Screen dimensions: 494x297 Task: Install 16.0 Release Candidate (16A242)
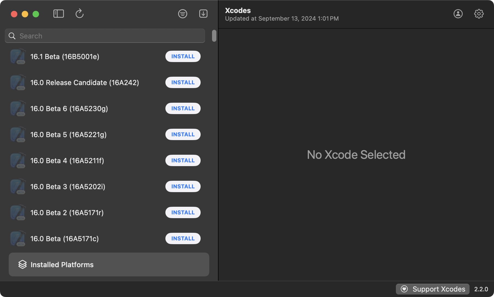click(183, 82)
